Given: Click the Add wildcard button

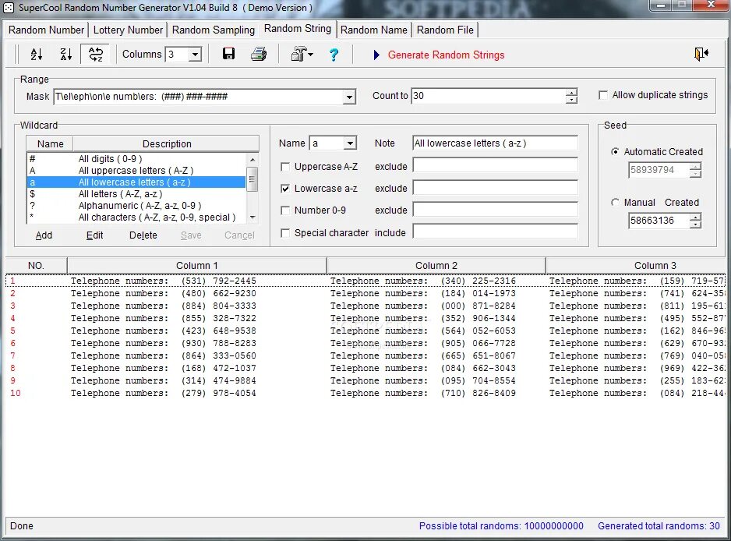Looking at the screenshot, I should point(44,235).
